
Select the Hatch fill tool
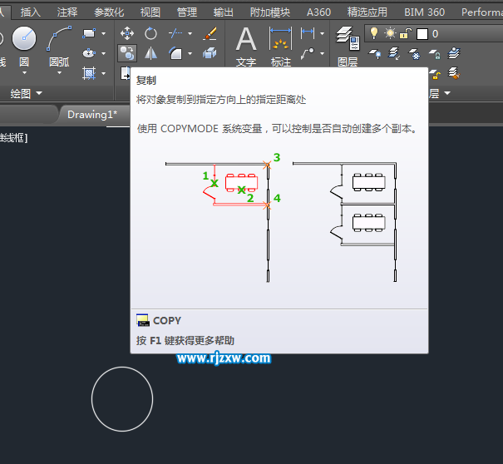click(89, 73)
